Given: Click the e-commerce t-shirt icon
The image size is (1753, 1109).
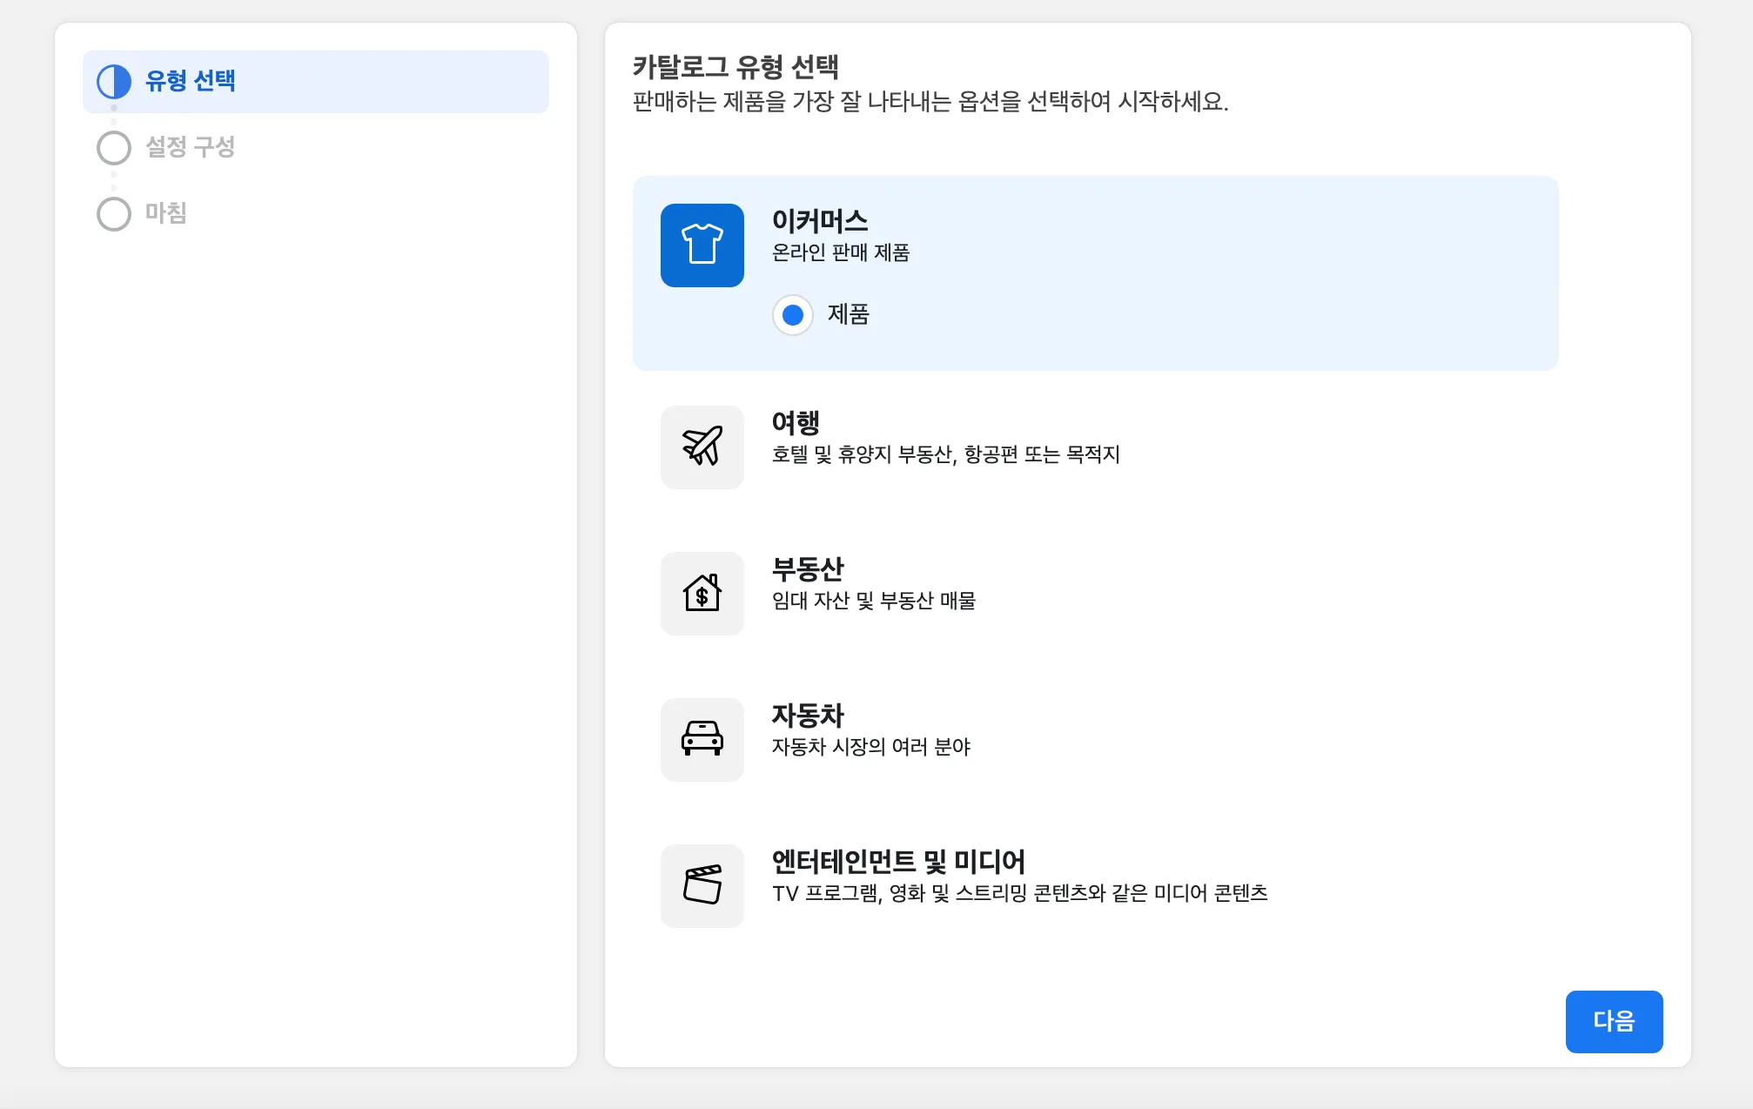Looking at the screenshot, I should pyautogui.click(x=702, y=245).
